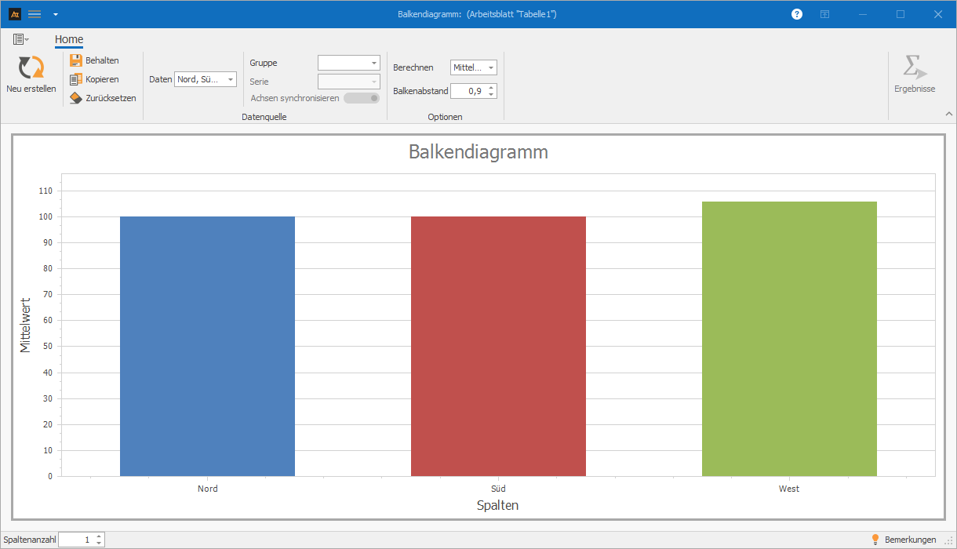Click the help question mark icon
Viewport: 957px width, 549px height.
(797, 14)
